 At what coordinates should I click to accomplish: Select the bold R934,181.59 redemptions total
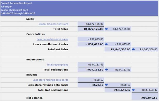coord(95,70)
